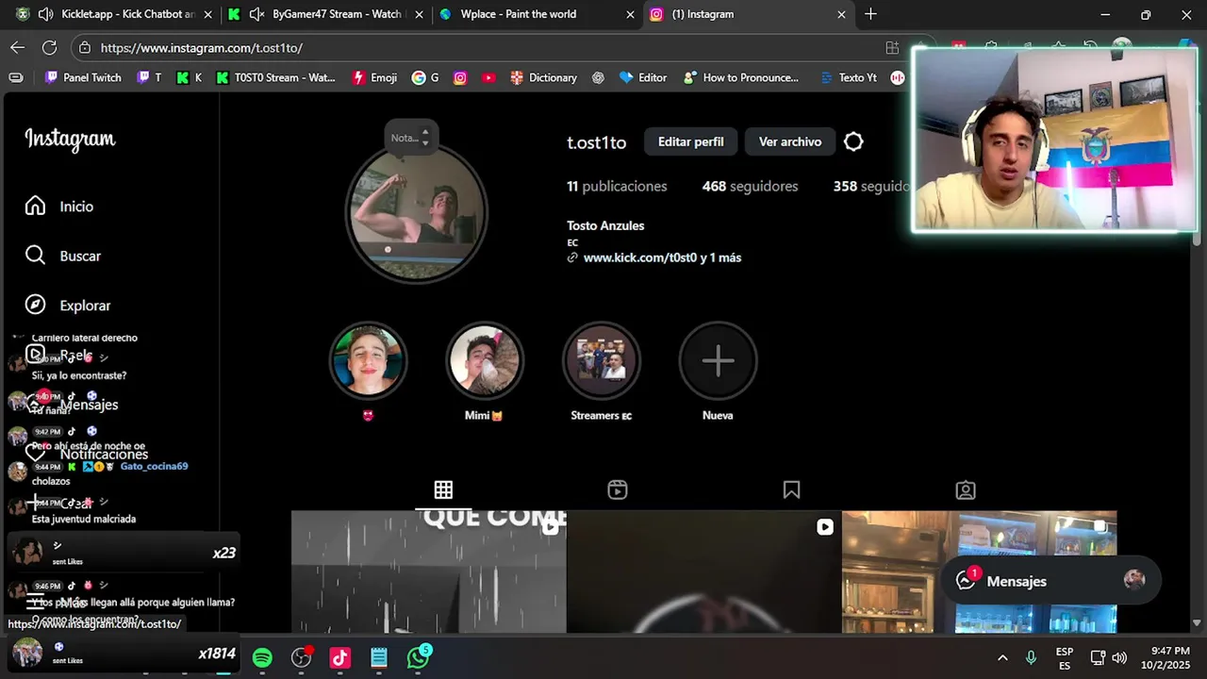
Task: Click the Instagram logo wordmark
Action: pyautogui.click(x=70, y=140)
